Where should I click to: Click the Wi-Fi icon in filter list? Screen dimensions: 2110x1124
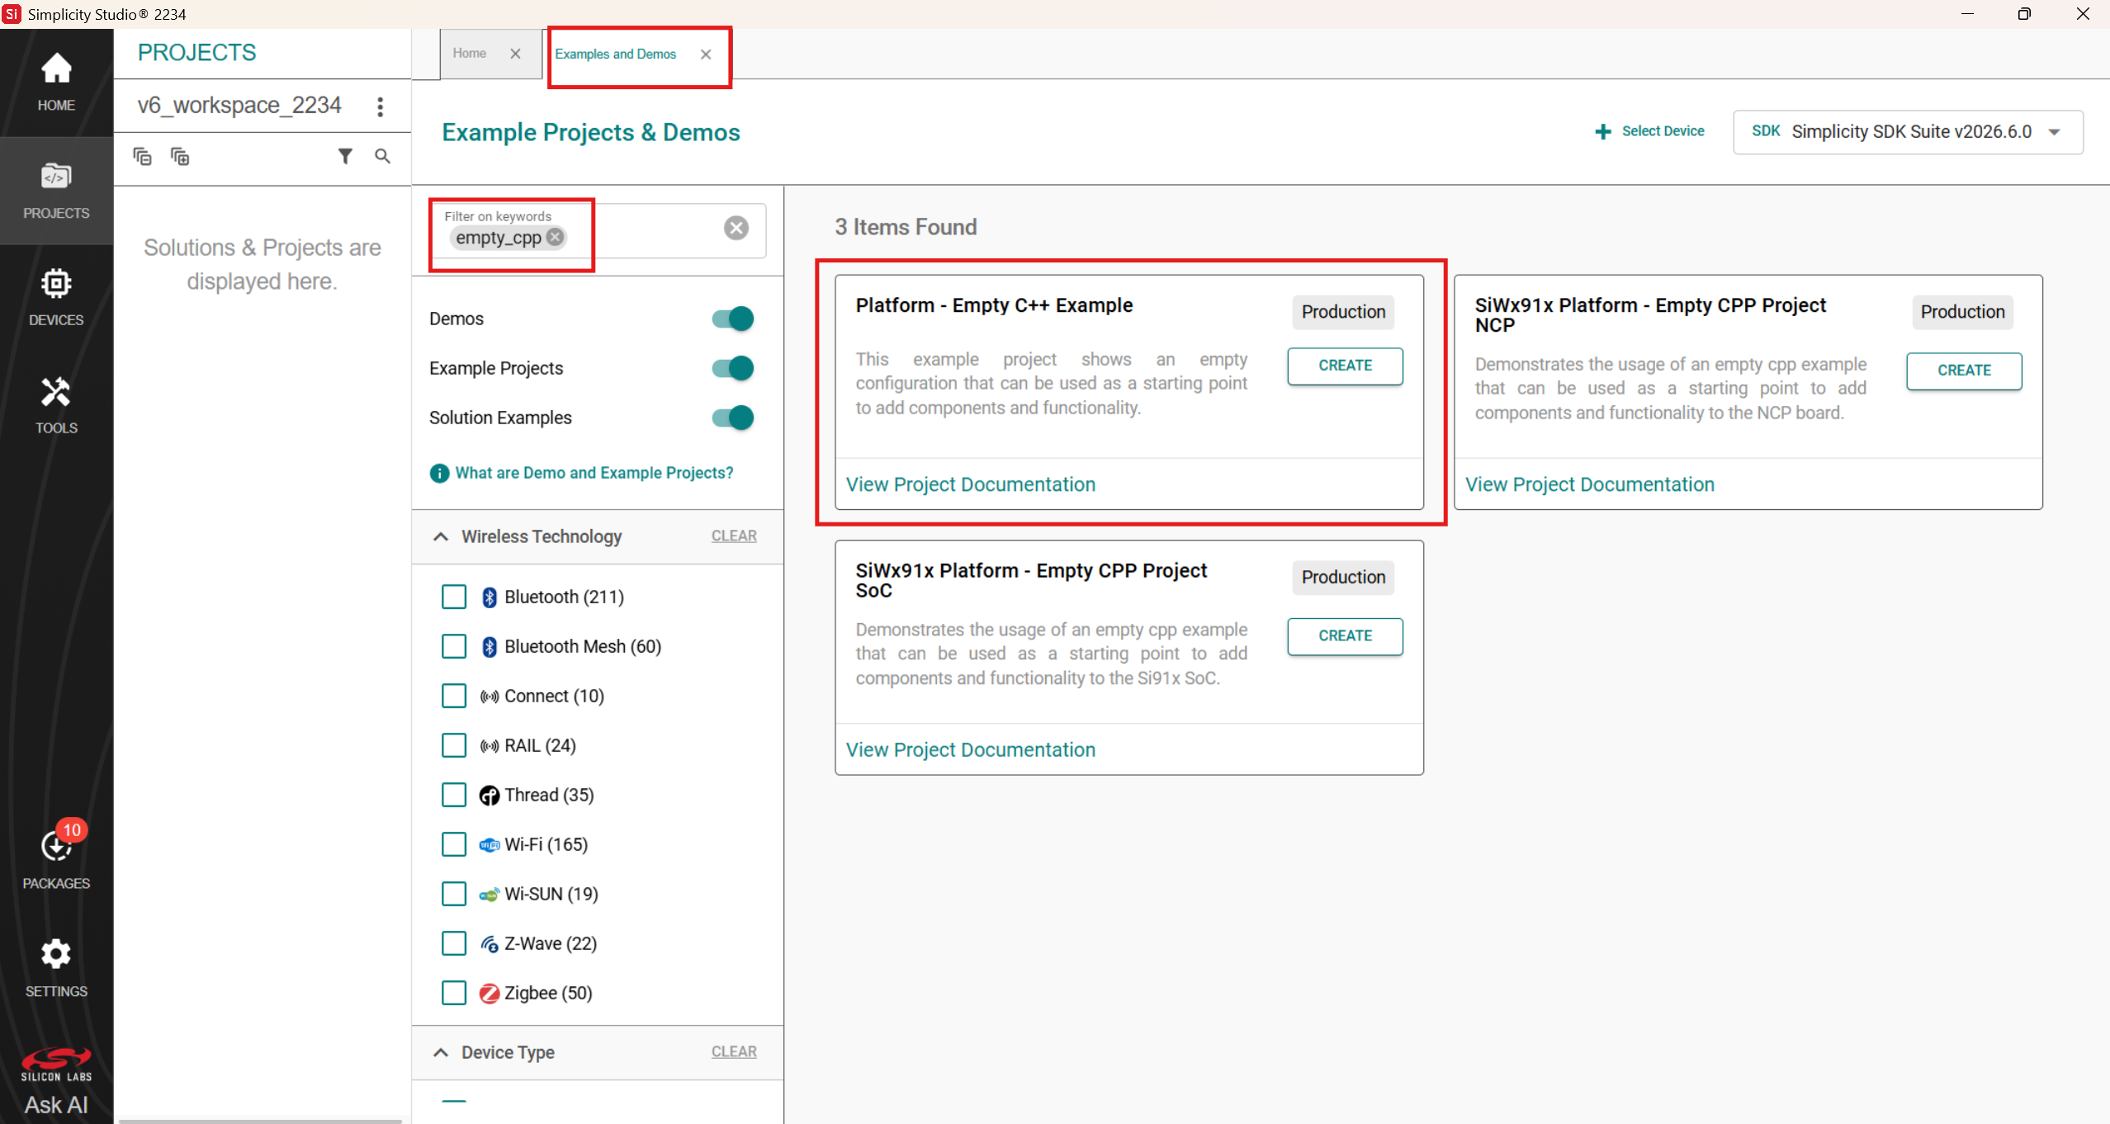coord(490,844)
